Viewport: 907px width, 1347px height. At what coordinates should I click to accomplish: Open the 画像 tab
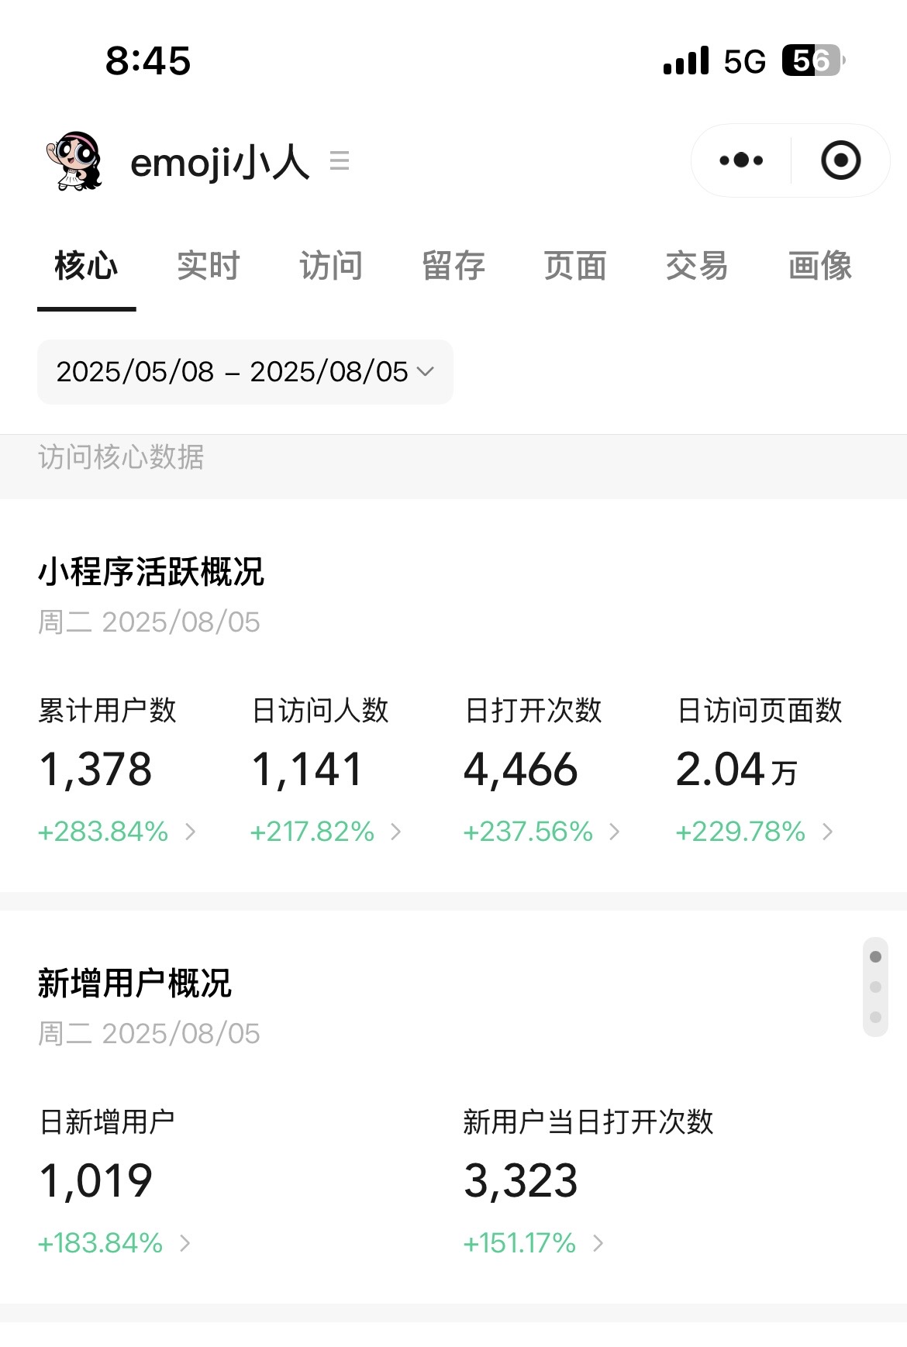pos(820,266)
